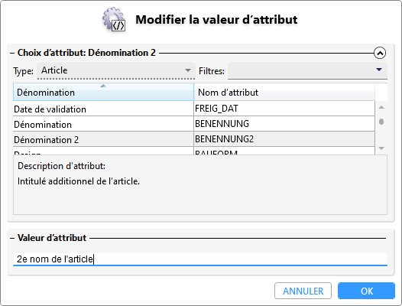Click the BENENNUNG2 attribute name cell
Viewport: 402px width, 306px height.
coord(284,139)
